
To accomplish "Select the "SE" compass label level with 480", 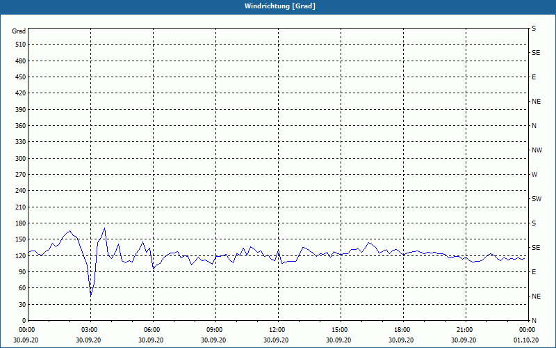I will click(x=536, y=53).
